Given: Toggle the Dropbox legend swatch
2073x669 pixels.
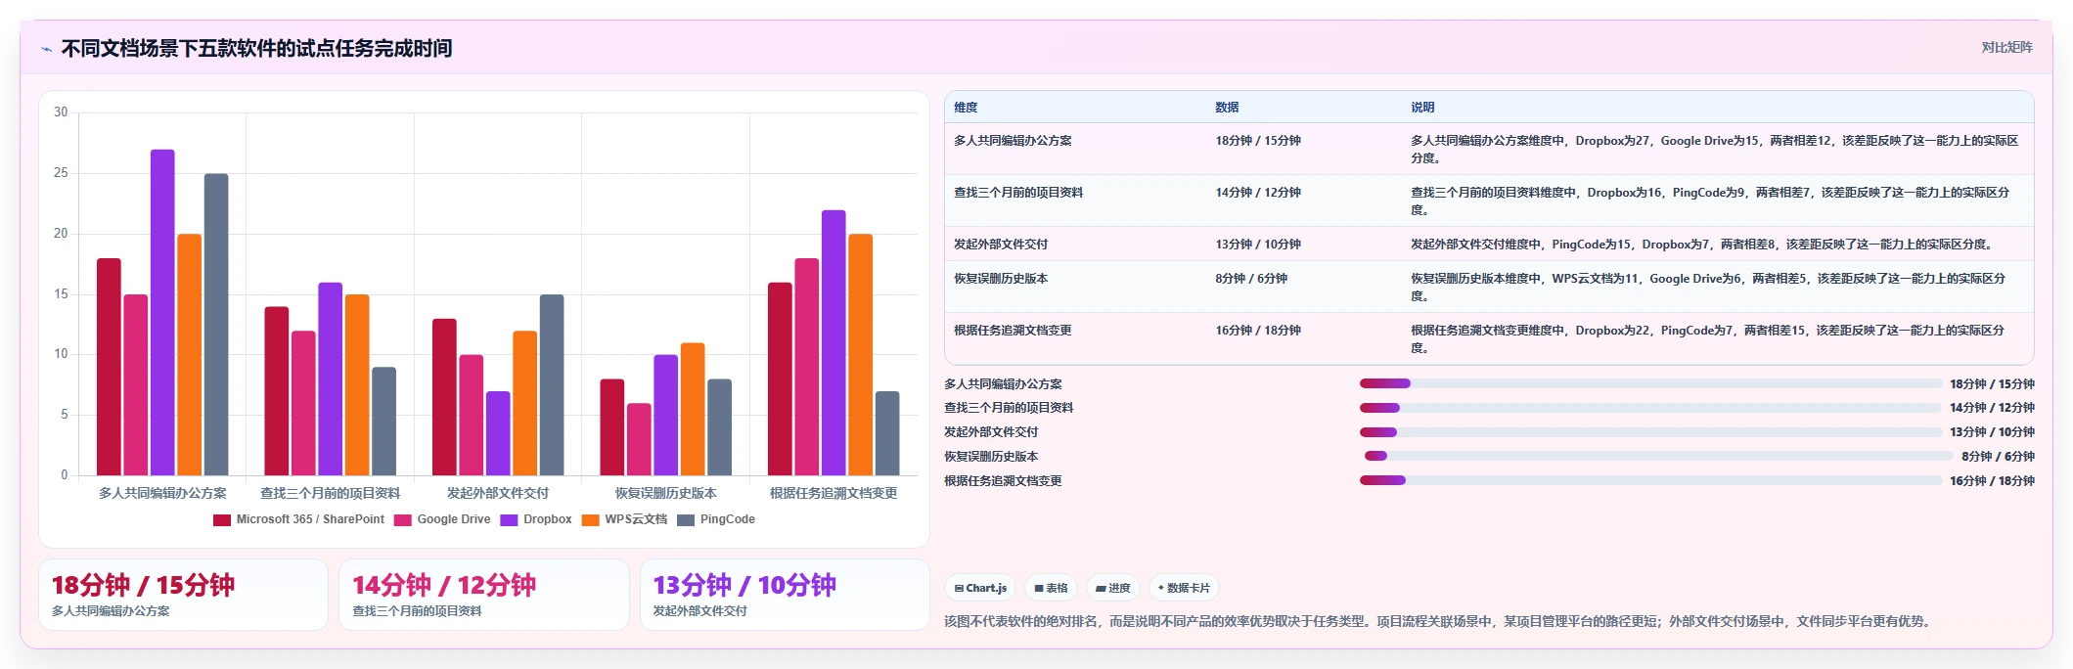Looking at the screenshot, I should point(509,519).
